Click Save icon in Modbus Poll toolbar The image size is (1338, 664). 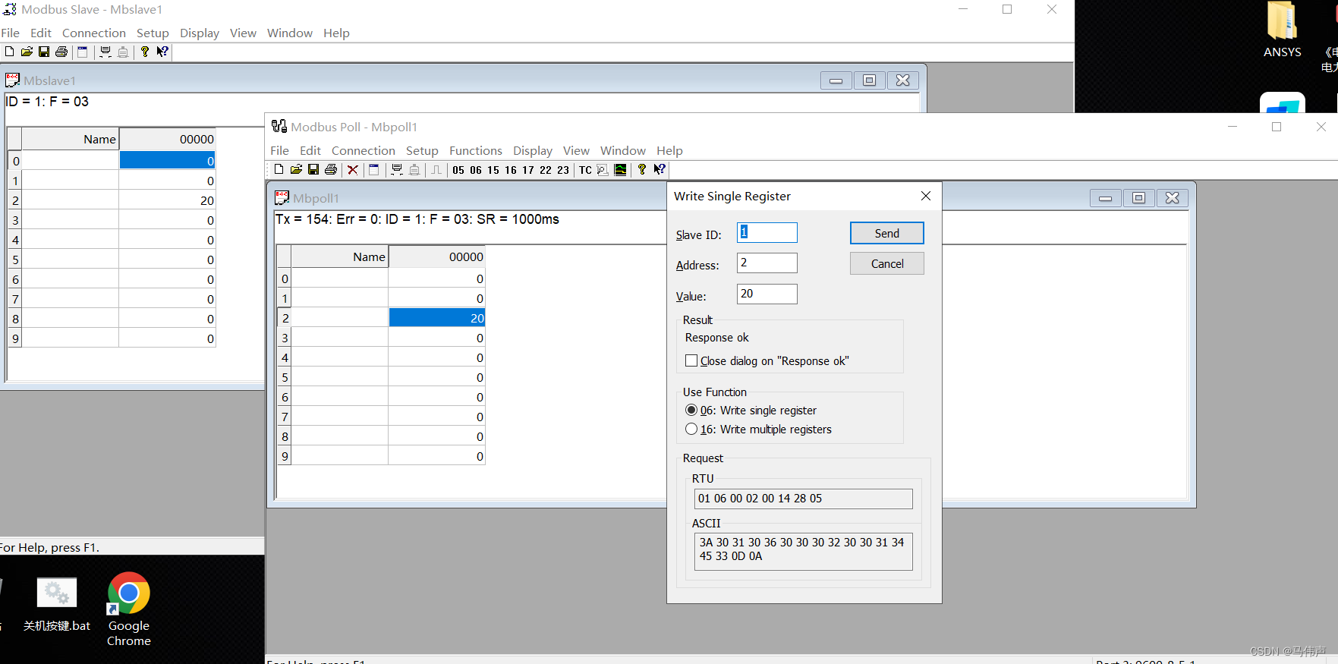point(313,169)
